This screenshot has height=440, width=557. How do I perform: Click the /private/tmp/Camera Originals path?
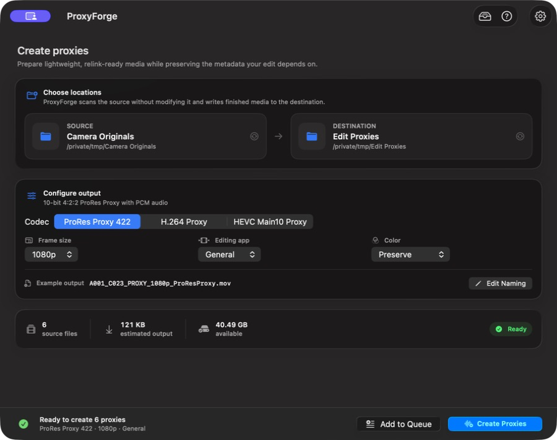(111, 146)
